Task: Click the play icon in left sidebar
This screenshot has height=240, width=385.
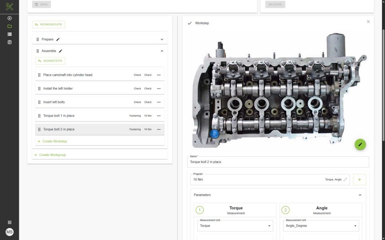Action: click(9, 18)
